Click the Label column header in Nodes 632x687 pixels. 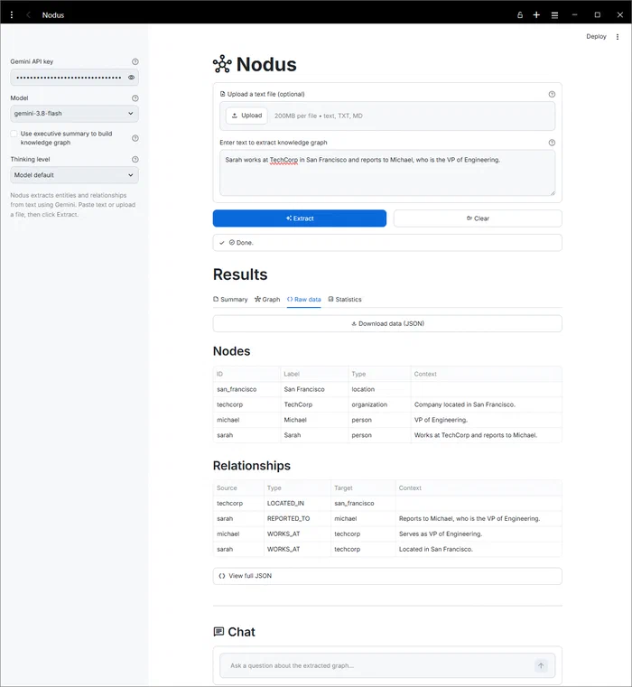click(314, 374)
